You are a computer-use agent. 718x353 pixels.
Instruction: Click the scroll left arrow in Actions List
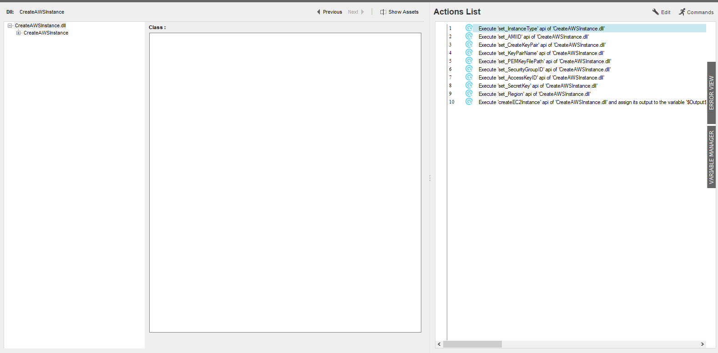tap(439, 344)
